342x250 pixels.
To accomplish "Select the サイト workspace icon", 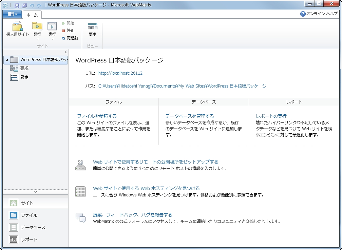I will pos(14,203).
